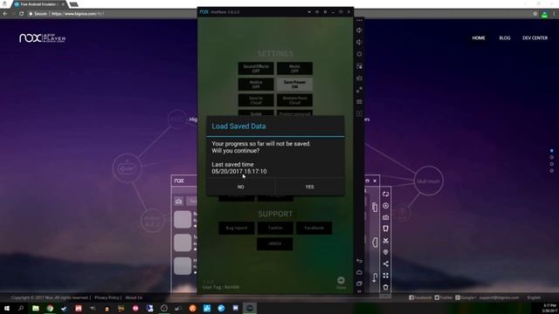Bookmark the page with the star icon
The width and height of the screenshot is (559, 314).
535,14
